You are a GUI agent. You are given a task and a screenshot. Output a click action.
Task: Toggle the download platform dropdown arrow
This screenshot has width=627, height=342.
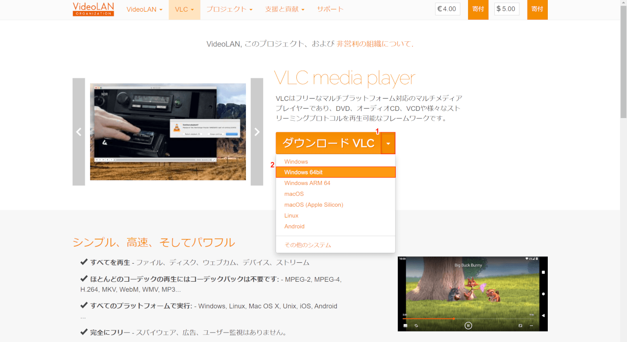click(388, 143)
